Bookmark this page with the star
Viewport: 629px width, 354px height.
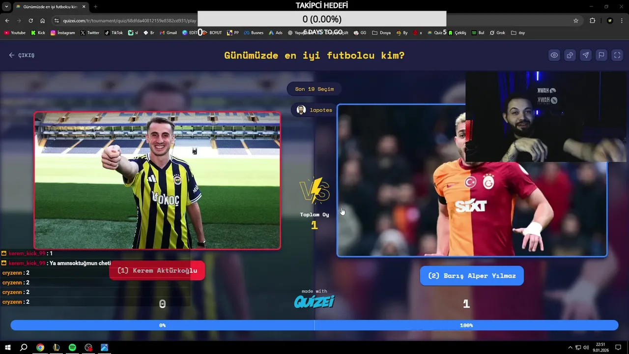pyautogui.click(x=576, y=21)
